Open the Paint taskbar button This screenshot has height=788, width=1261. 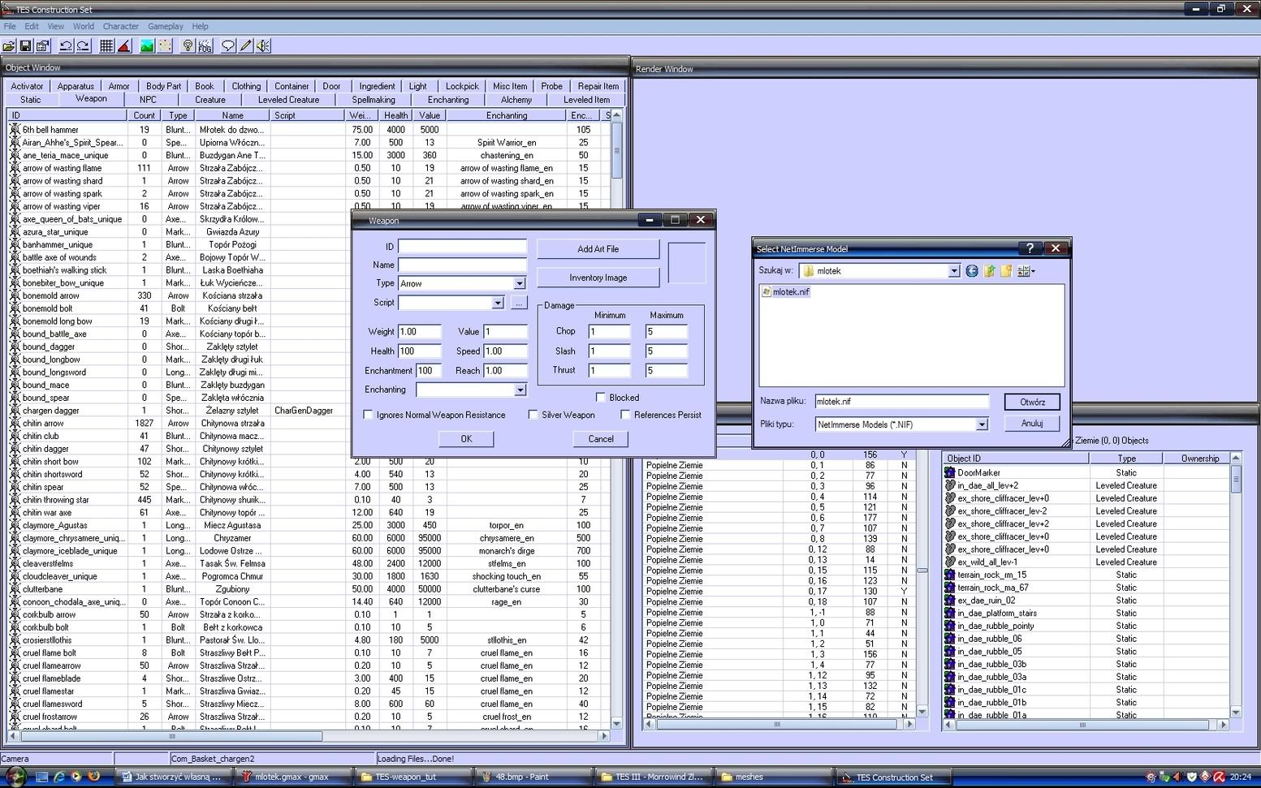click(533, 777)
